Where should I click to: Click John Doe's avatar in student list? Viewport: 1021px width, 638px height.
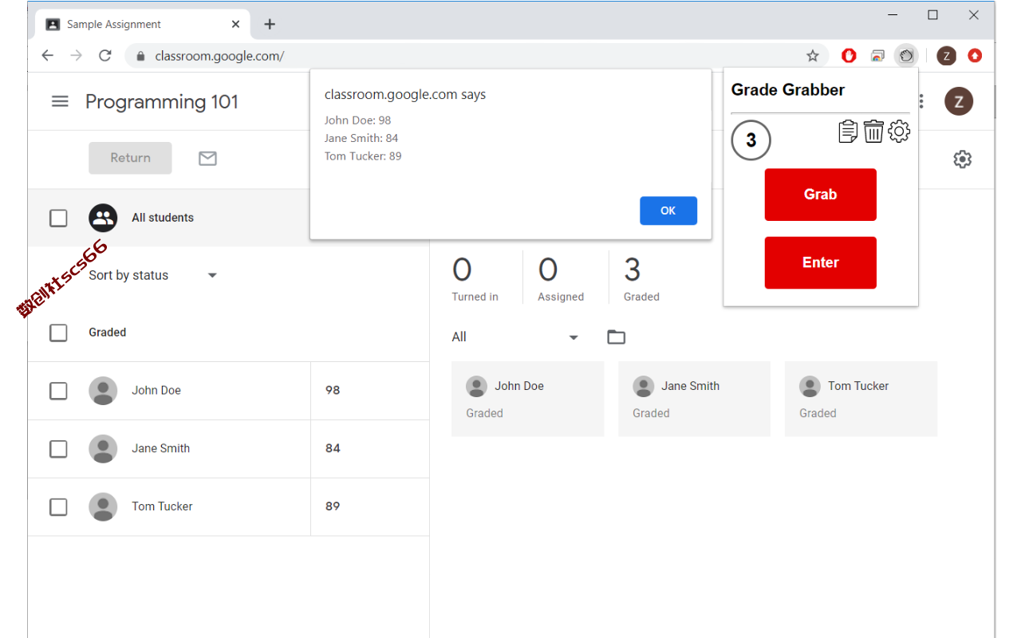pyautogui.click(x=103, y=391)
